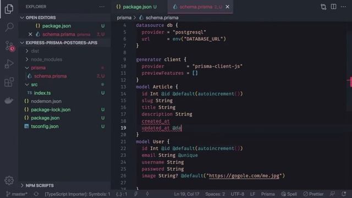The width and height of the screenshot is (352, 198).
Task: Open the Docker view in activity bar
Action: pos(9,100)
